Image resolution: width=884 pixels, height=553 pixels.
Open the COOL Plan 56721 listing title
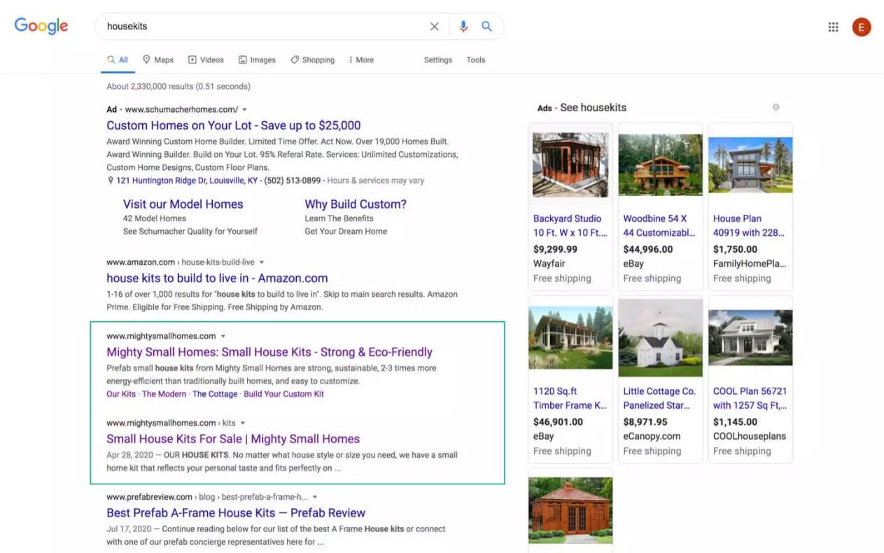pyautogui.click(x=750, y=398)
